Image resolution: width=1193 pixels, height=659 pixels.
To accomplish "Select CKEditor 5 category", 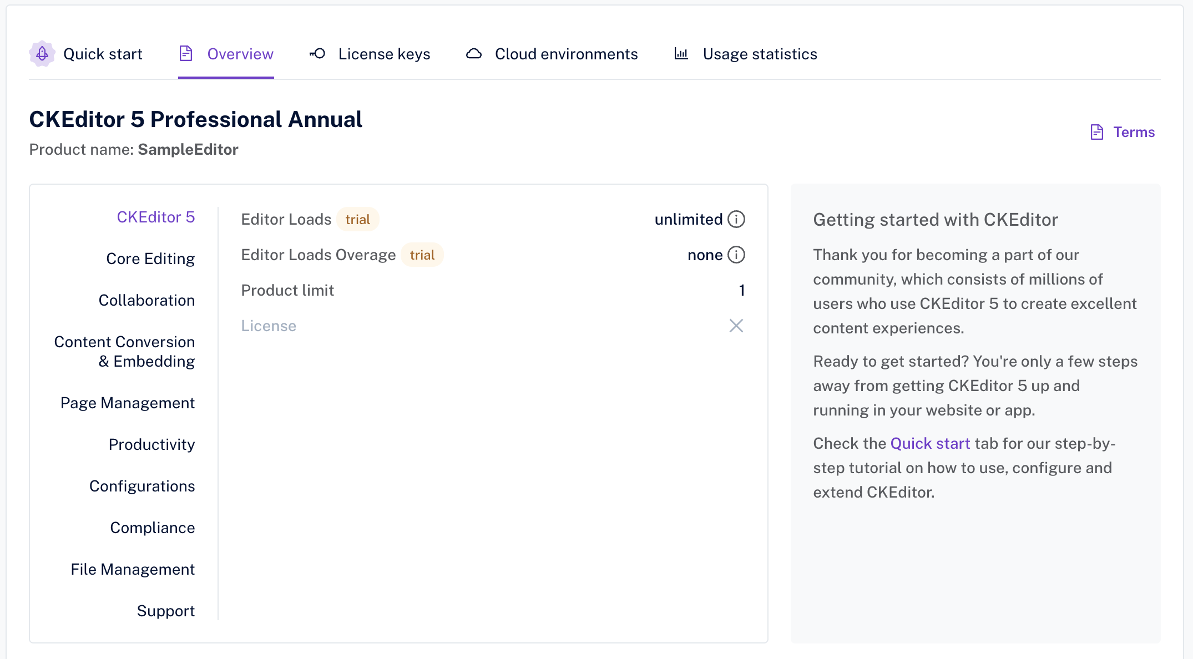I will coord(156,217).
